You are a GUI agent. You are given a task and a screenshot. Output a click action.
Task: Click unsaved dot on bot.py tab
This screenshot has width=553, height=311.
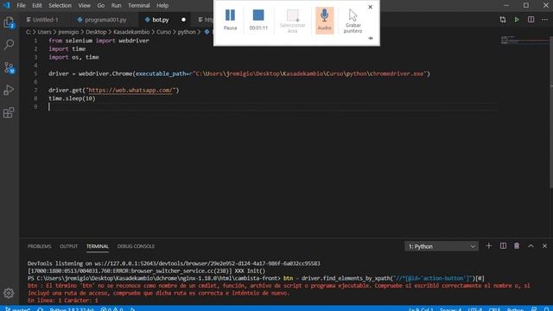pyautogui.click(x=183, y=20)
